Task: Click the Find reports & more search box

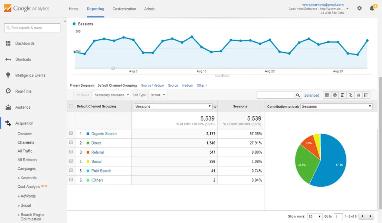Action: click(32, 28)
